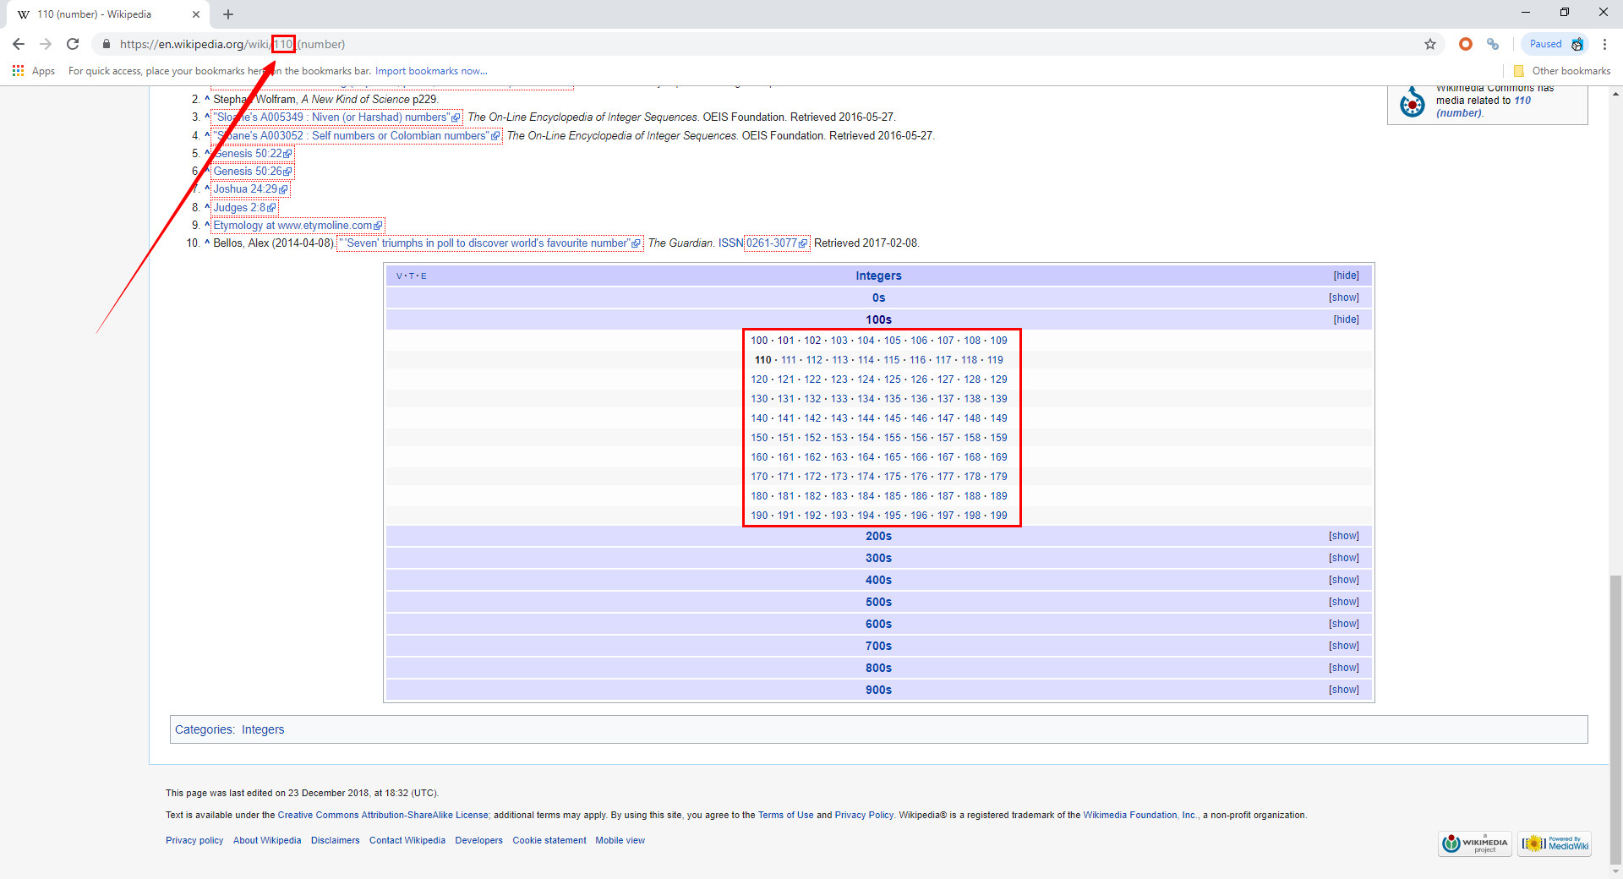Viewport: 1623px width, 879px height.
Task: Open the Other bookmarks folder
Action: coord(1562,71)
